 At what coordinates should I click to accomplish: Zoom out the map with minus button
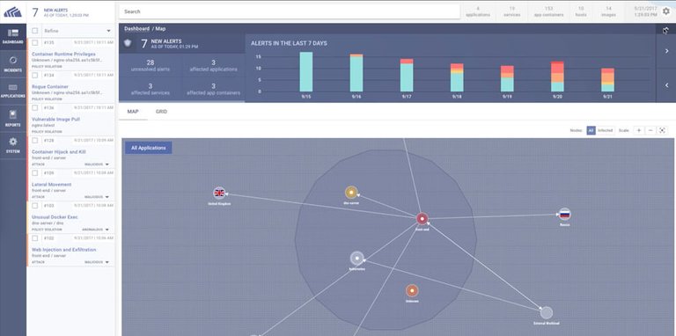click(x=650, y=130)
